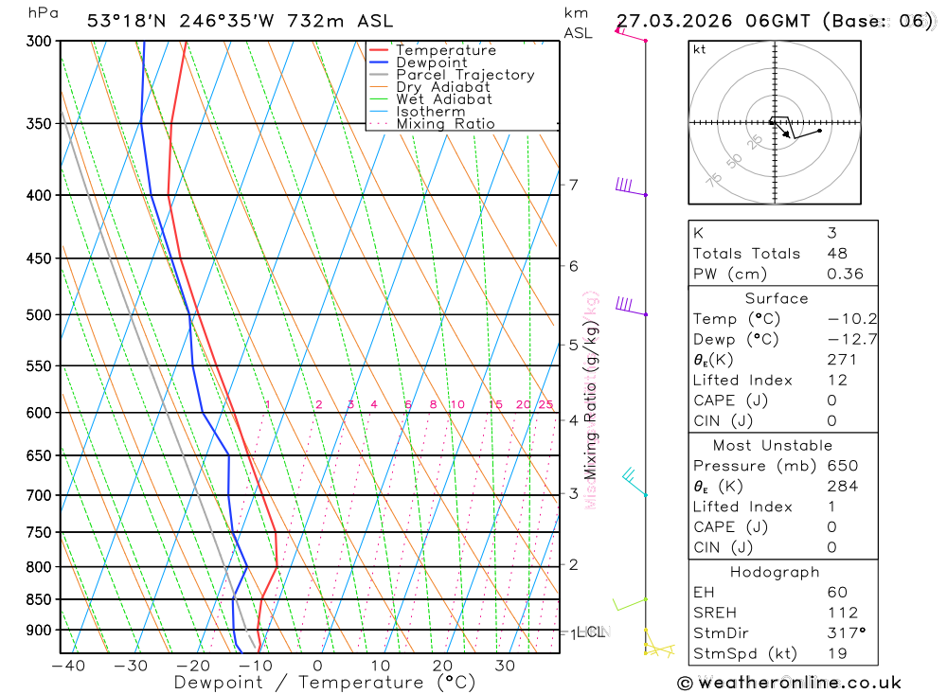Select the EH value 60
Screen dimensions: 947x694
point(837,593)
